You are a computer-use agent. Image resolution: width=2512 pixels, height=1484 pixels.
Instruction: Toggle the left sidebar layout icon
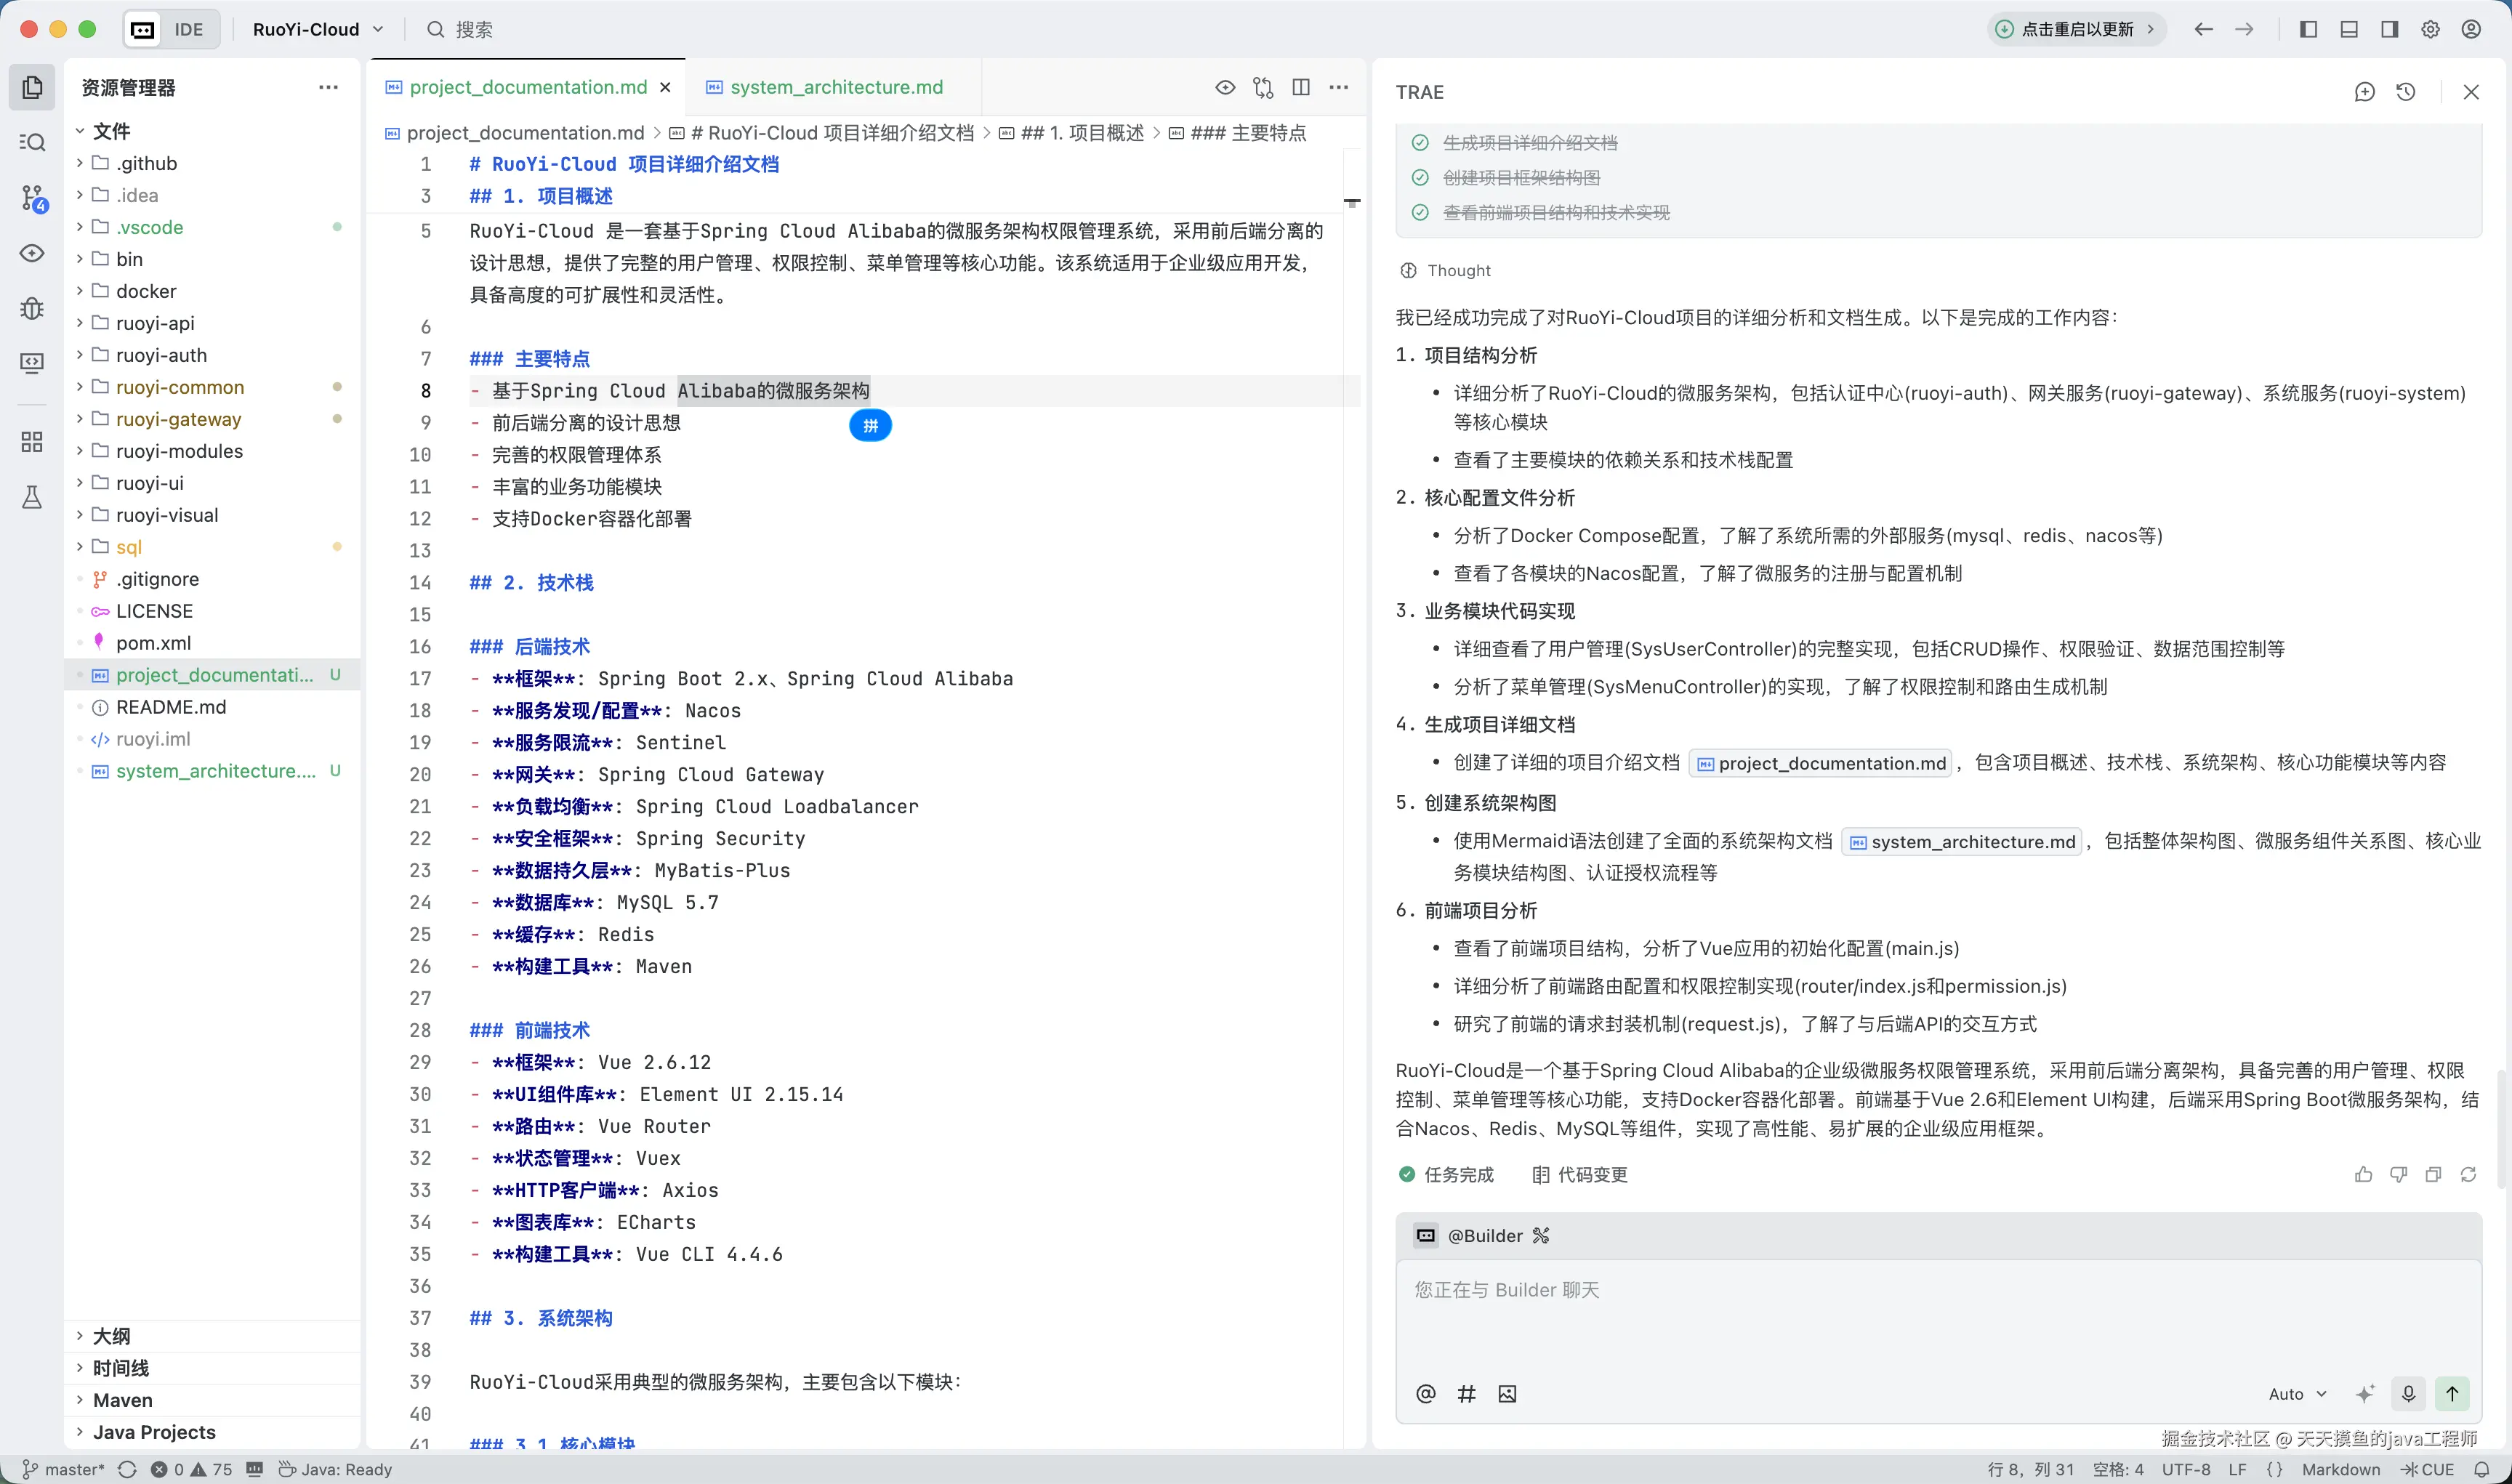point(2308,29)
